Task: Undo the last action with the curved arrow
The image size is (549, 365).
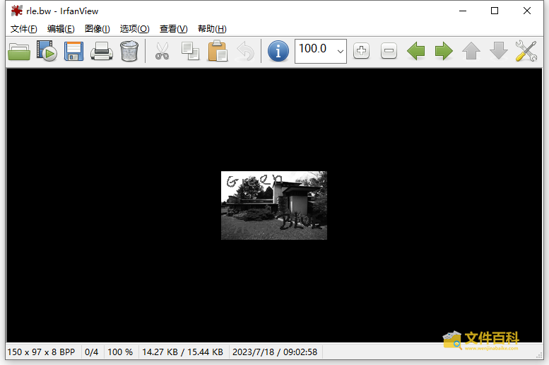Action: point(245,52)
